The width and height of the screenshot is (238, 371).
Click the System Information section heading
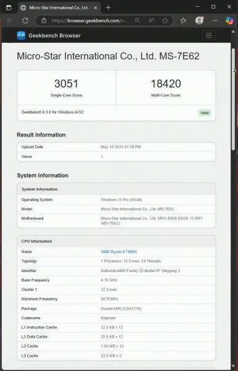pos(43,176)
